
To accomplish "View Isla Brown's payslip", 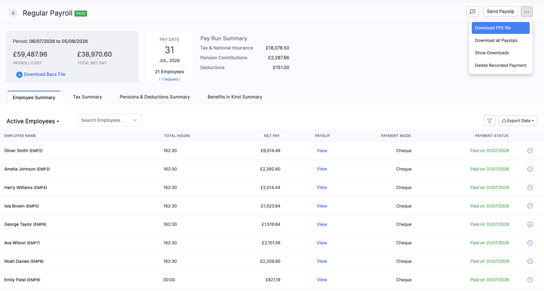I will click(x=322, y=206).
